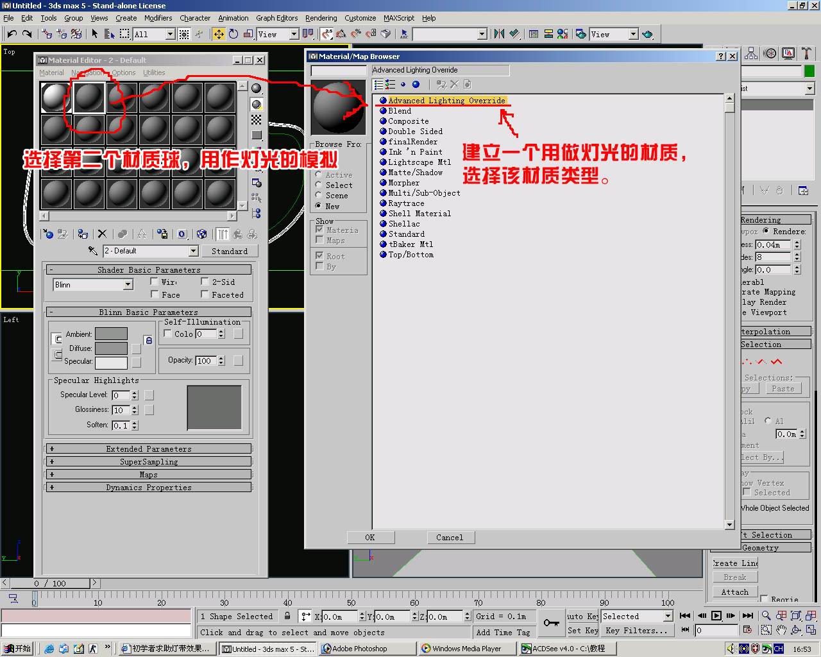This screenshot has height=657, width=821.
Task: Collapse the Blinn Basic Parameters rollout
Action: pos(149,312)
